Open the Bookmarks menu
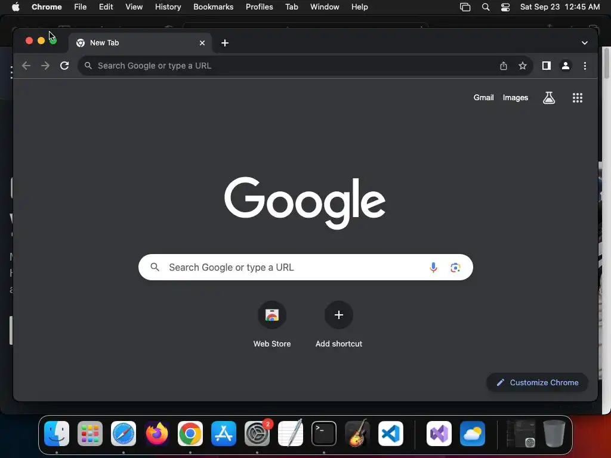 click(213, 7)
